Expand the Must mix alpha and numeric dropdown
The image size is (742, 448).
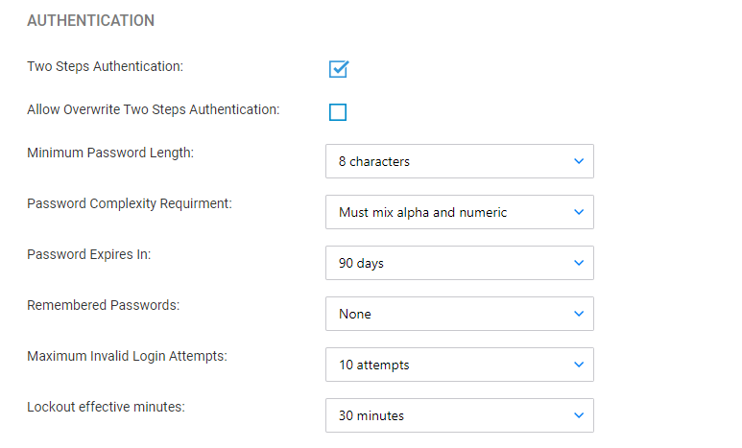click(x=460, y=212)
